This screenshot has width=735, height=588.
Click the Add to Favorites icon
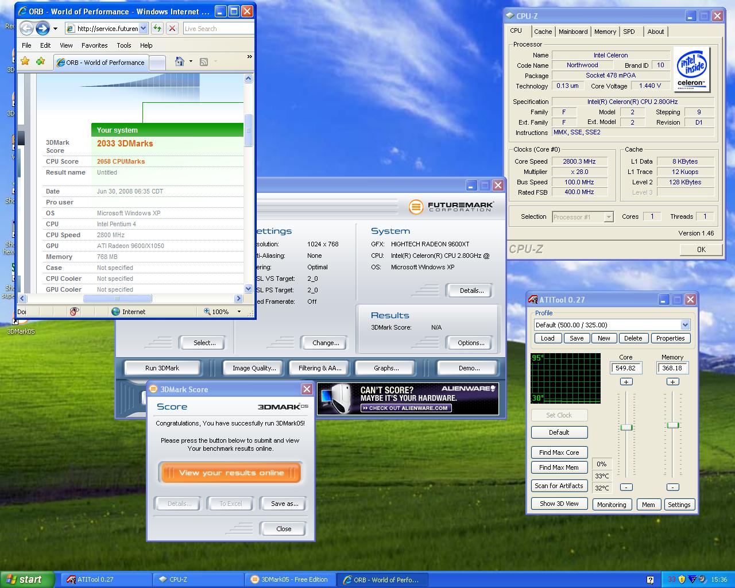tap(40, 61)
